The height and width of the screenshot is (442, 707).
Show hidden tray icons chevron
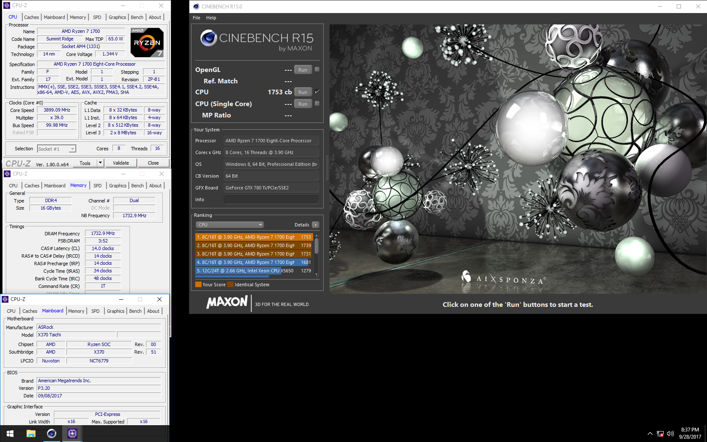pyautogui.click(x=650, y=434)
